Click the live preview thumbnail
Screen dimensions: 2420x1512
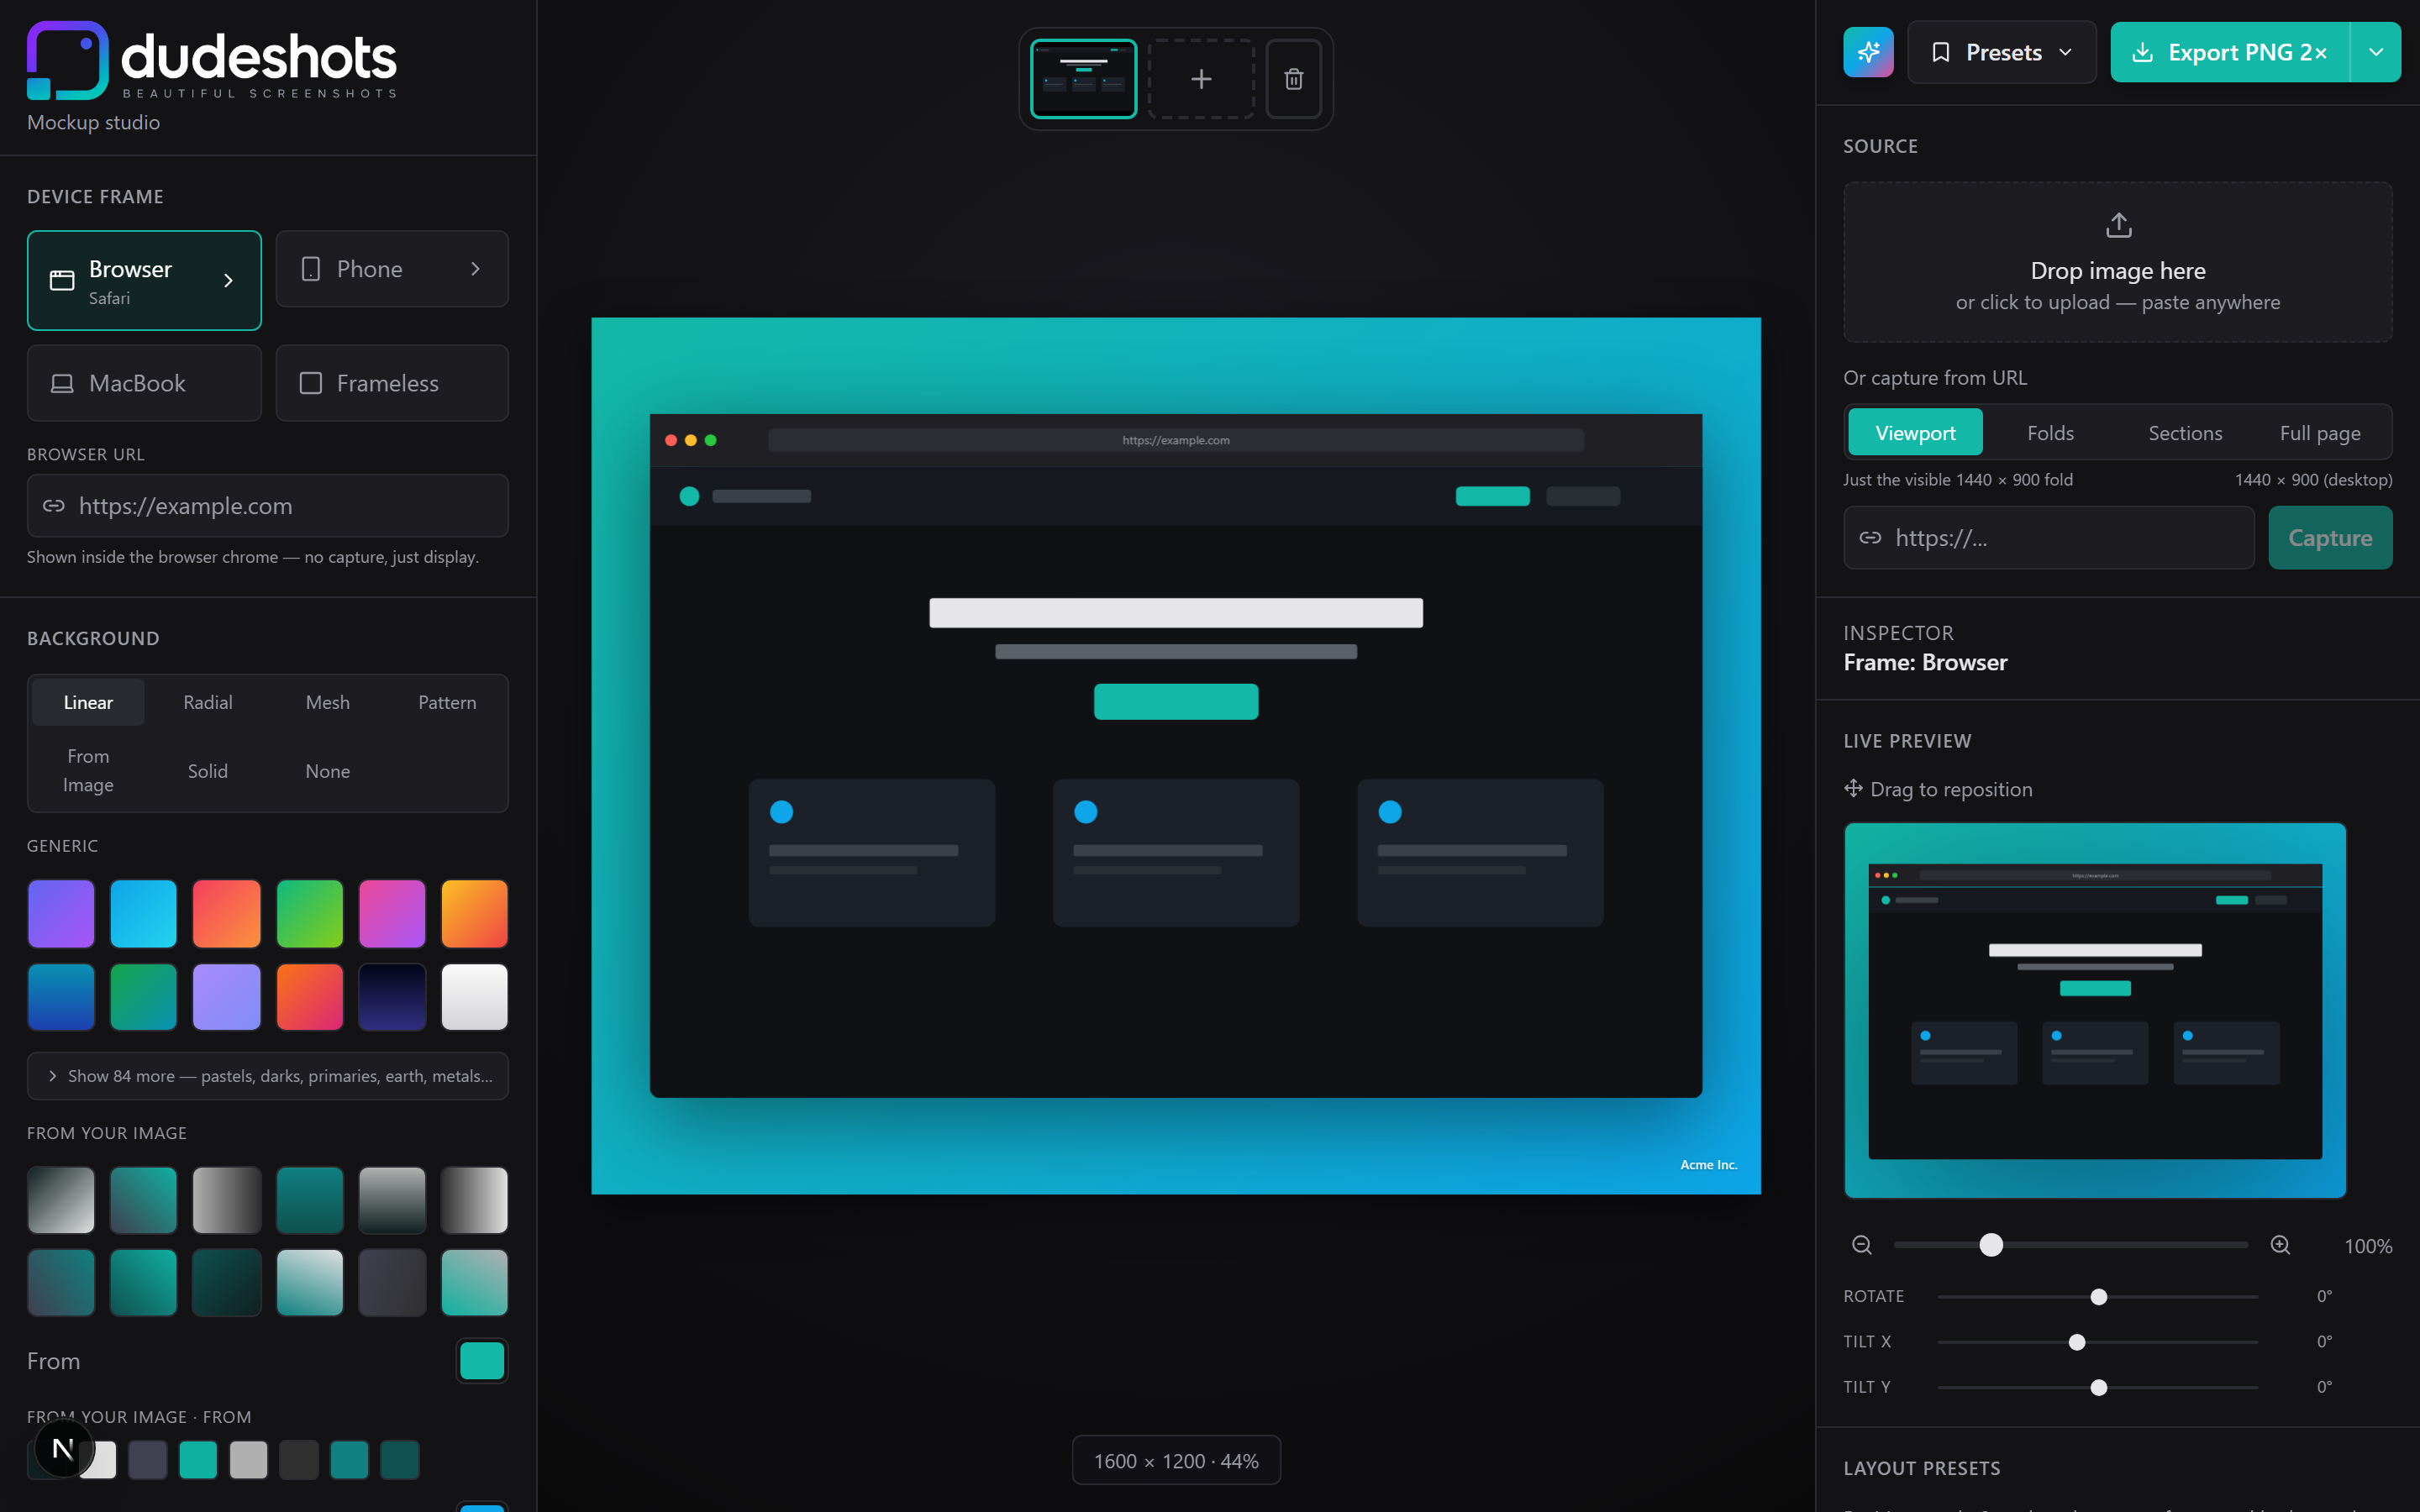point(2095,1010)
